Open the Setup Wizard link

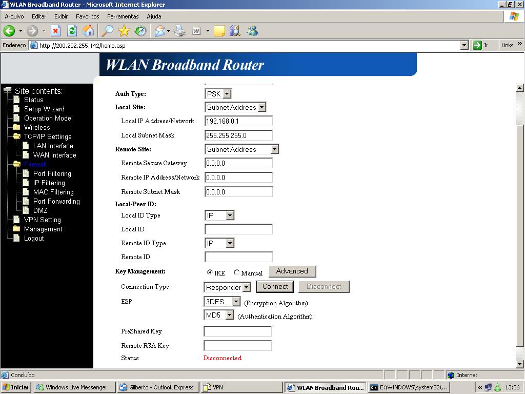44,109
